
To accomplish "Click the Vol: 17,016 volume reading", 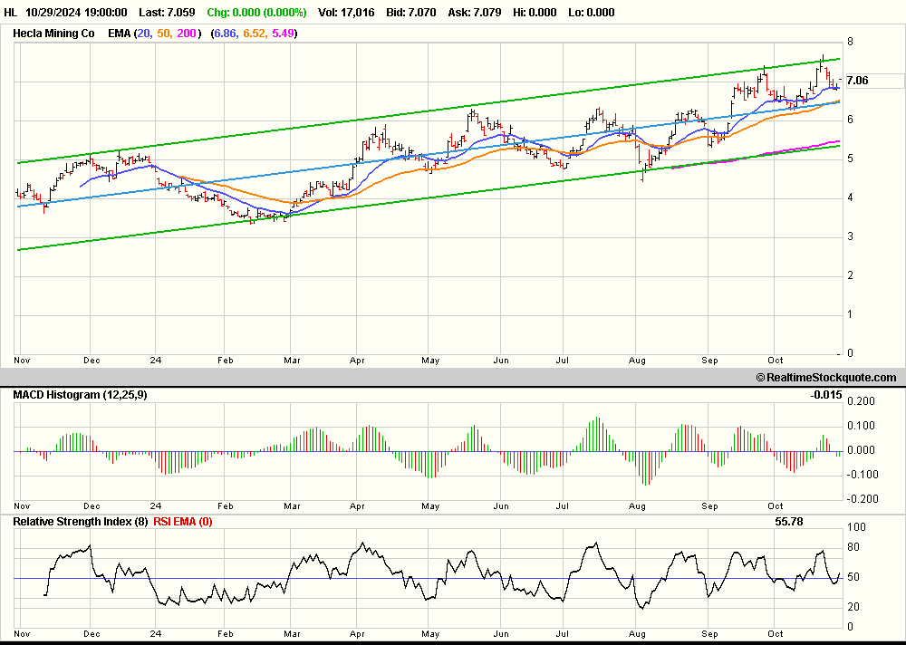I will [346, 12].
